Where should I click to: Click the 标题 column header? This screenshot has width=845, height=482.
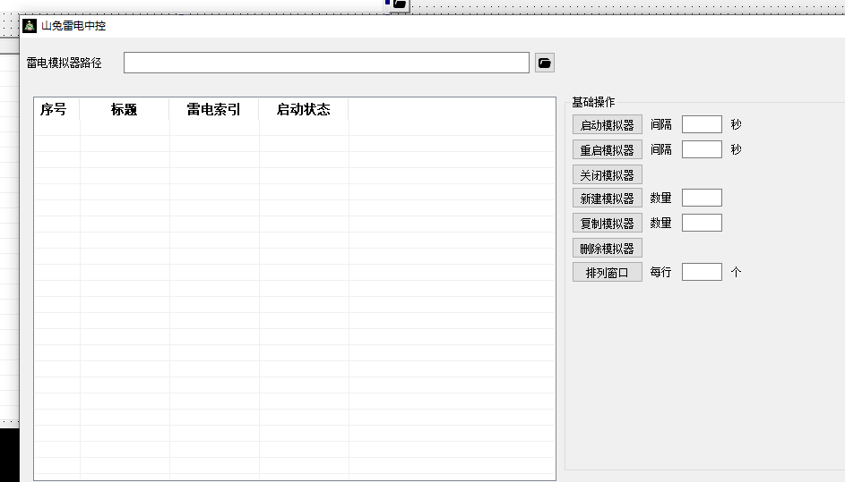[125, 110]
